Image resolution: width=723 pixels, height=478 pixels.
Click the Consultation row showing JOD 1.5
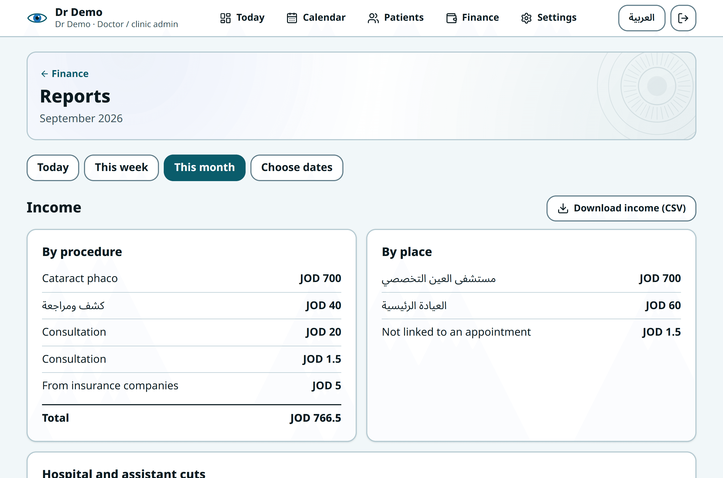[x=192, y=359]
